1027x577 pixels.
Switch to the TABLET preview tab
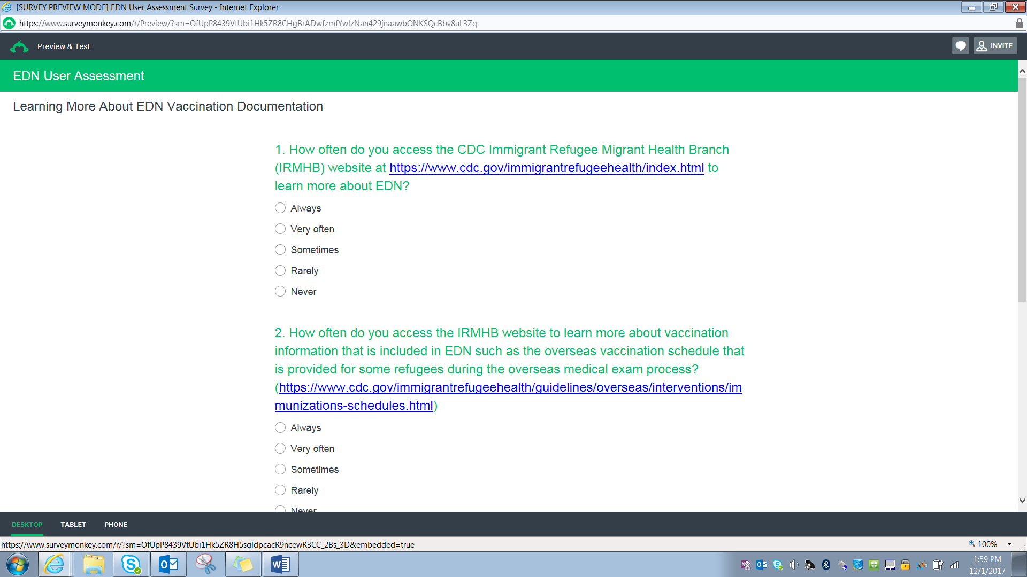pyautogui.click(x=73, y=524)
